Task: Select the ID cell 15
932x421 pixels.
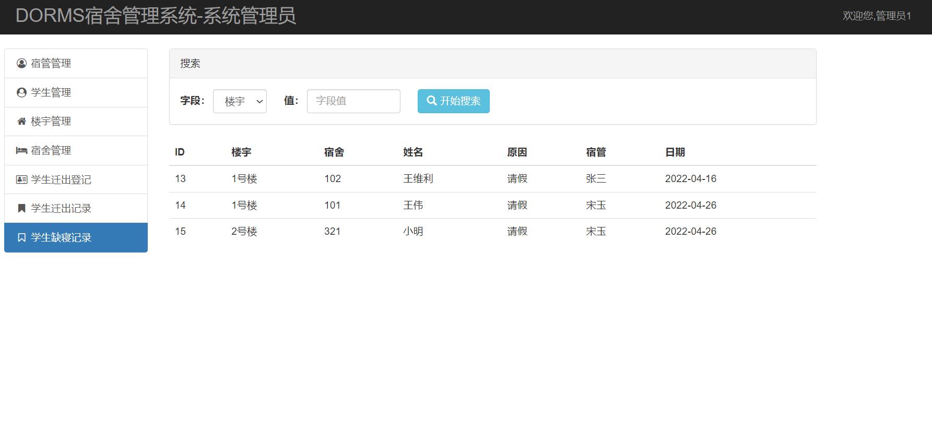Action: tap(180, 232)
